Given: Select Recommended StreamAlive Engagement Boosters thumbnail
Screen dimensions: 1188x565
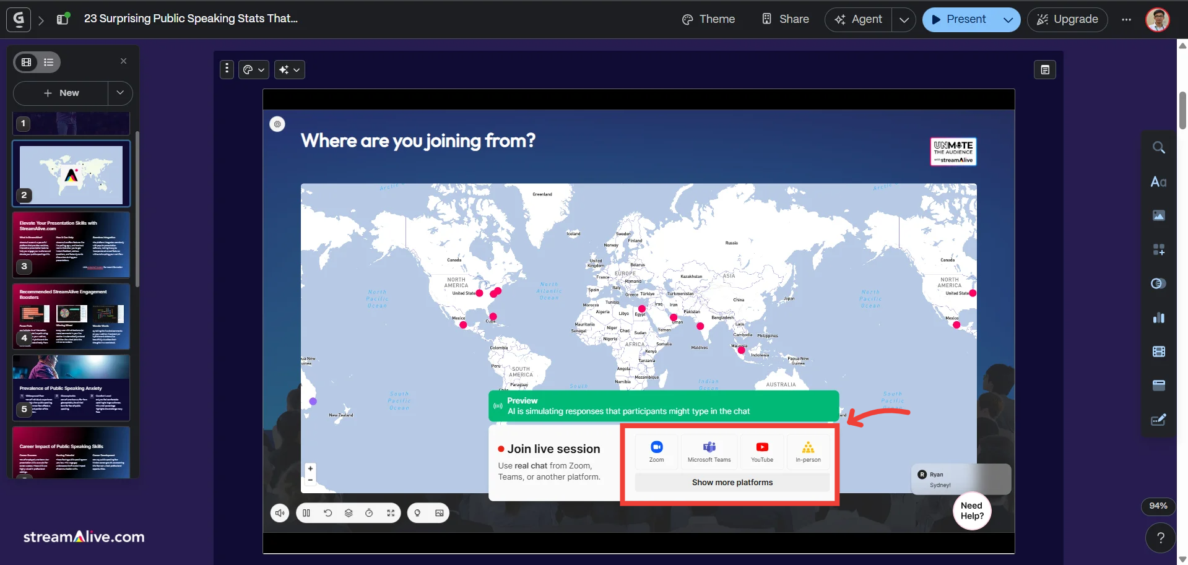Looking at the screenshot, I should pyautogui.click(x=71, y=316).
